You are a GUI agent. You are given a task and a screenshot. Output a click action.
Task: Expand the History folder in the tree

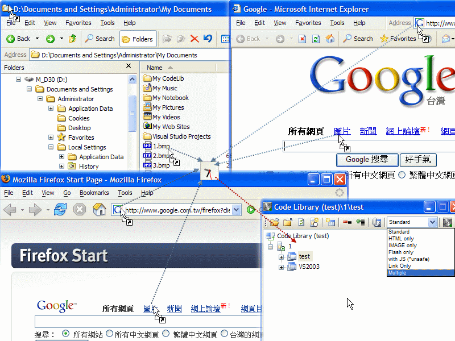coord(62,166)
